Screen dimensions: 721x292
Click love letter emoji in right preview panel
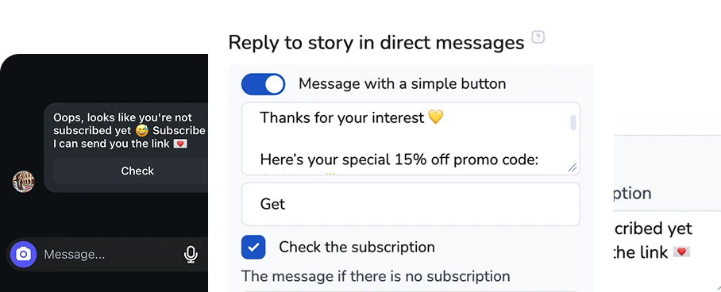(681, 252)
